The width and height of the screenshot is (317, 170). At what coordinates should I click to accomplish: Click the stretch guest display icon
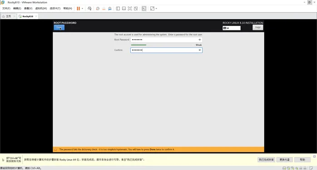[152, 9]
